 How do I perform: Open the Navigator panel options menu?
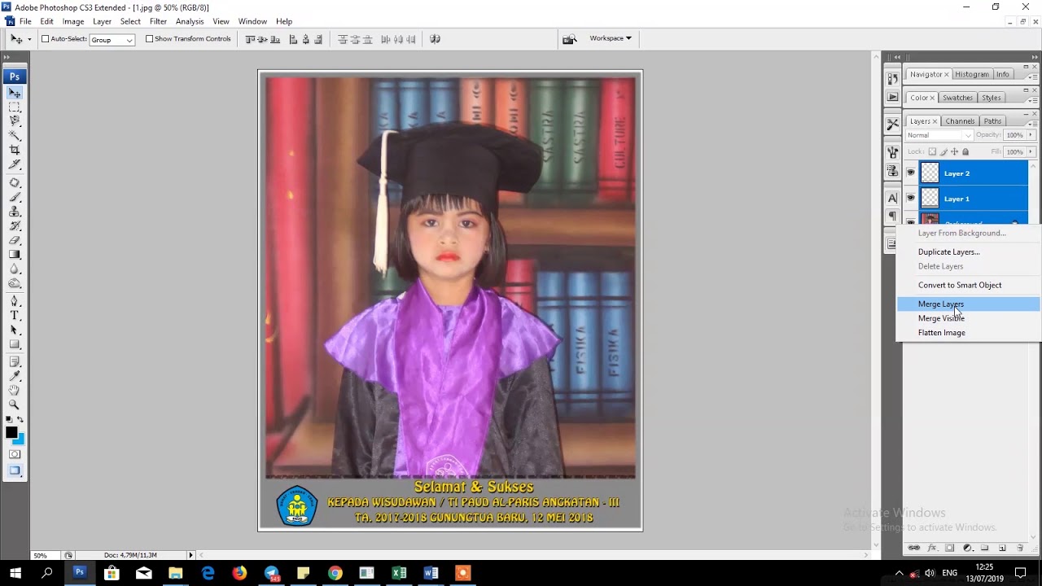(1033, 77)
